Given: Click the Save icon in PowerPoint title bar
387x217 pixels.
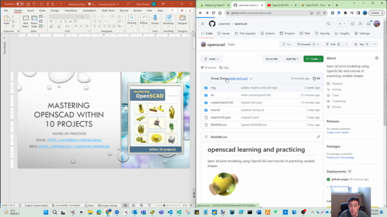Looking at the screenshot, I should 28,4.
